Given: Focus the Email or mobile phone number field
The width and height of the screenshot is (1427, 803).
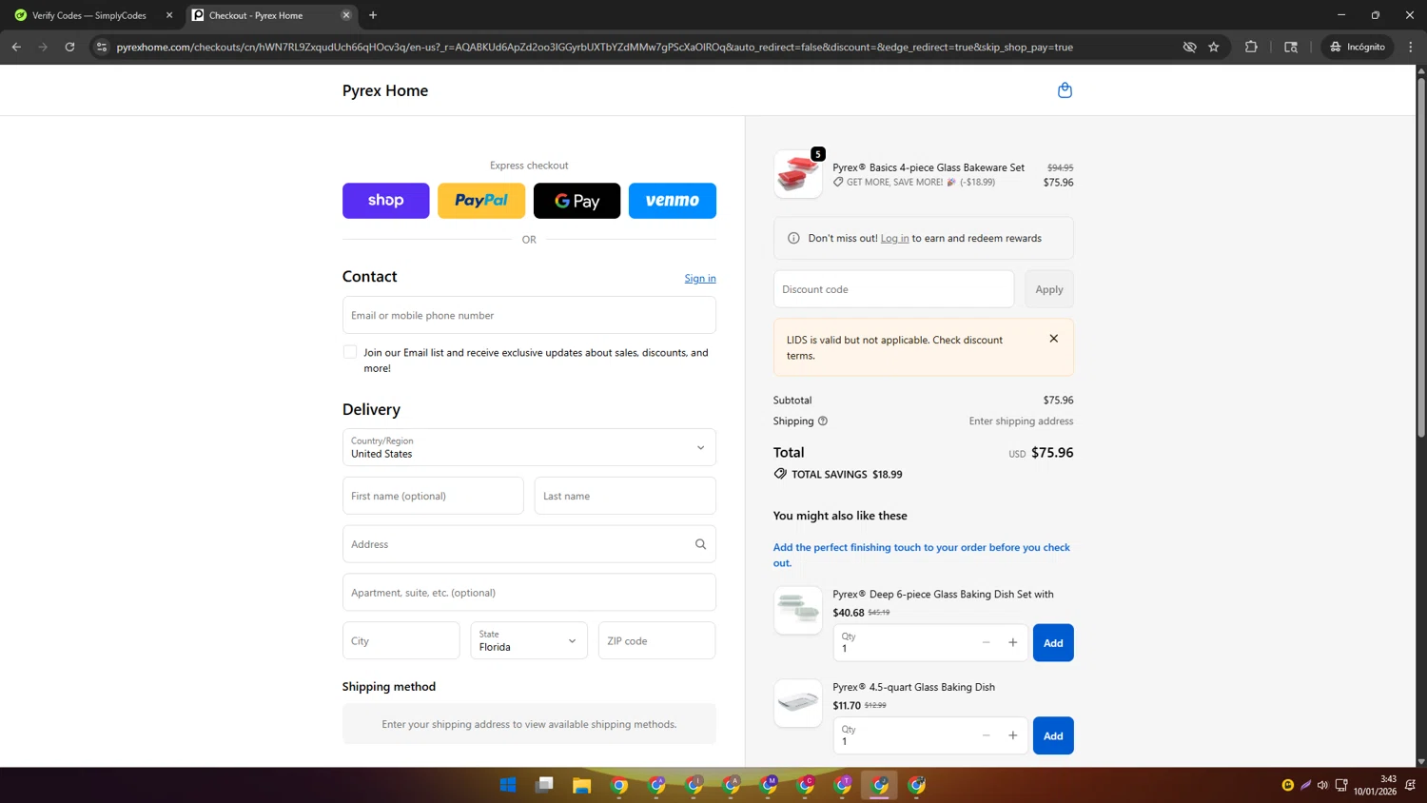Looking at the screenshot, I should click(529, 315).
